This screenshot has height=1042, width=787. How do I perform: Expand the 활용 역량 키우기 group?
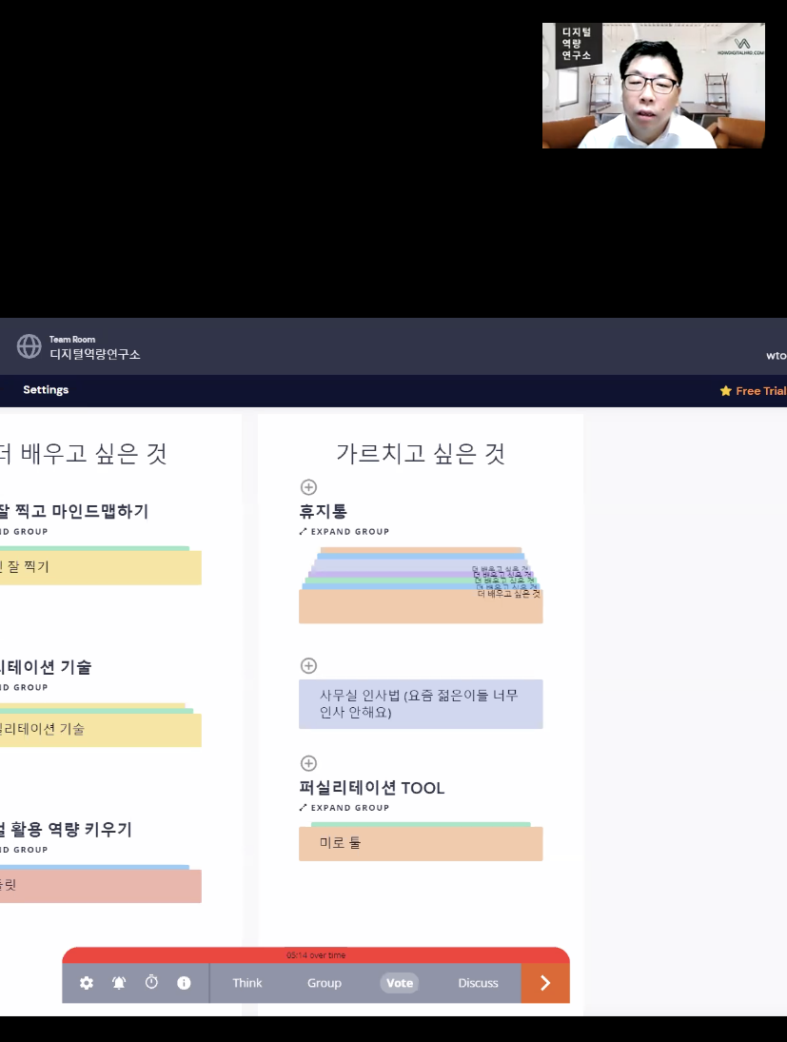[24, 849]
